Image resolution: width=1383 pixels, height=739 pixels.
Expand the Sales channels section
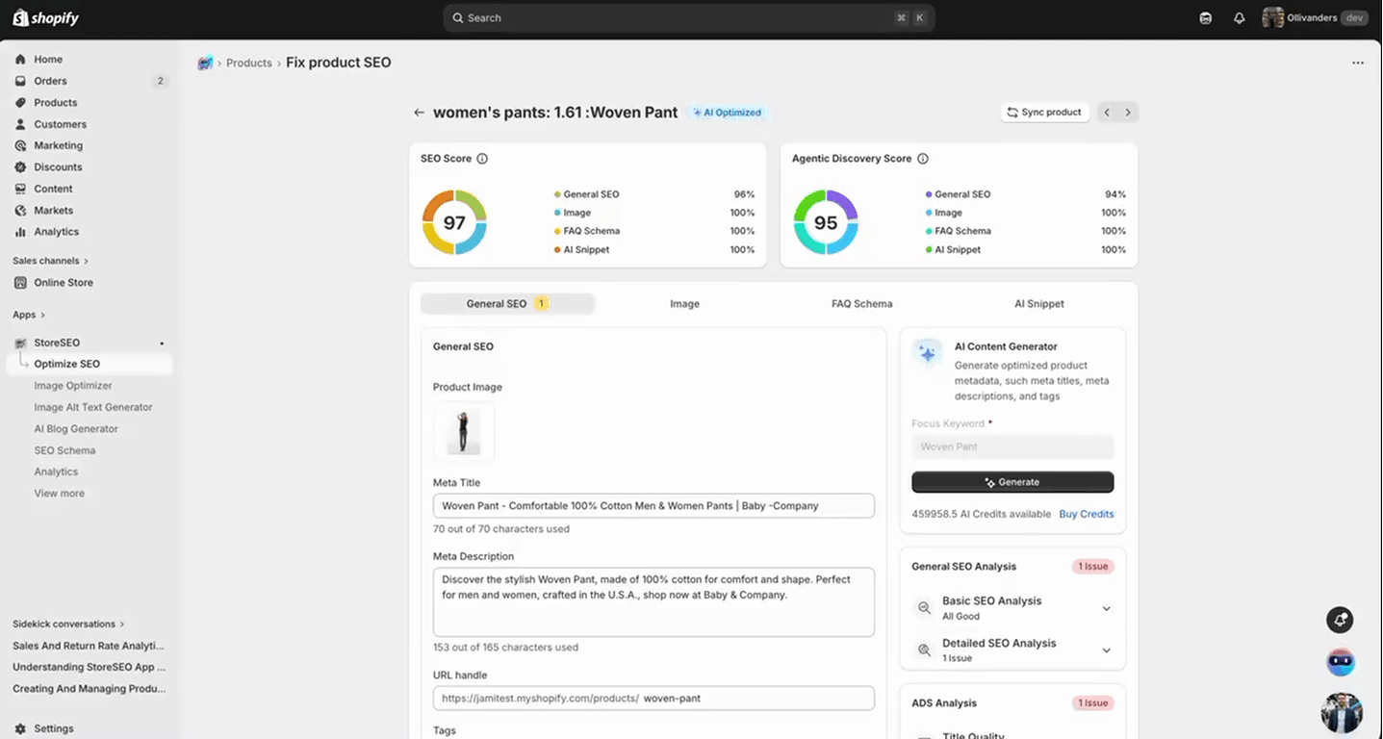pyautogui.click(x=49, y=260)
